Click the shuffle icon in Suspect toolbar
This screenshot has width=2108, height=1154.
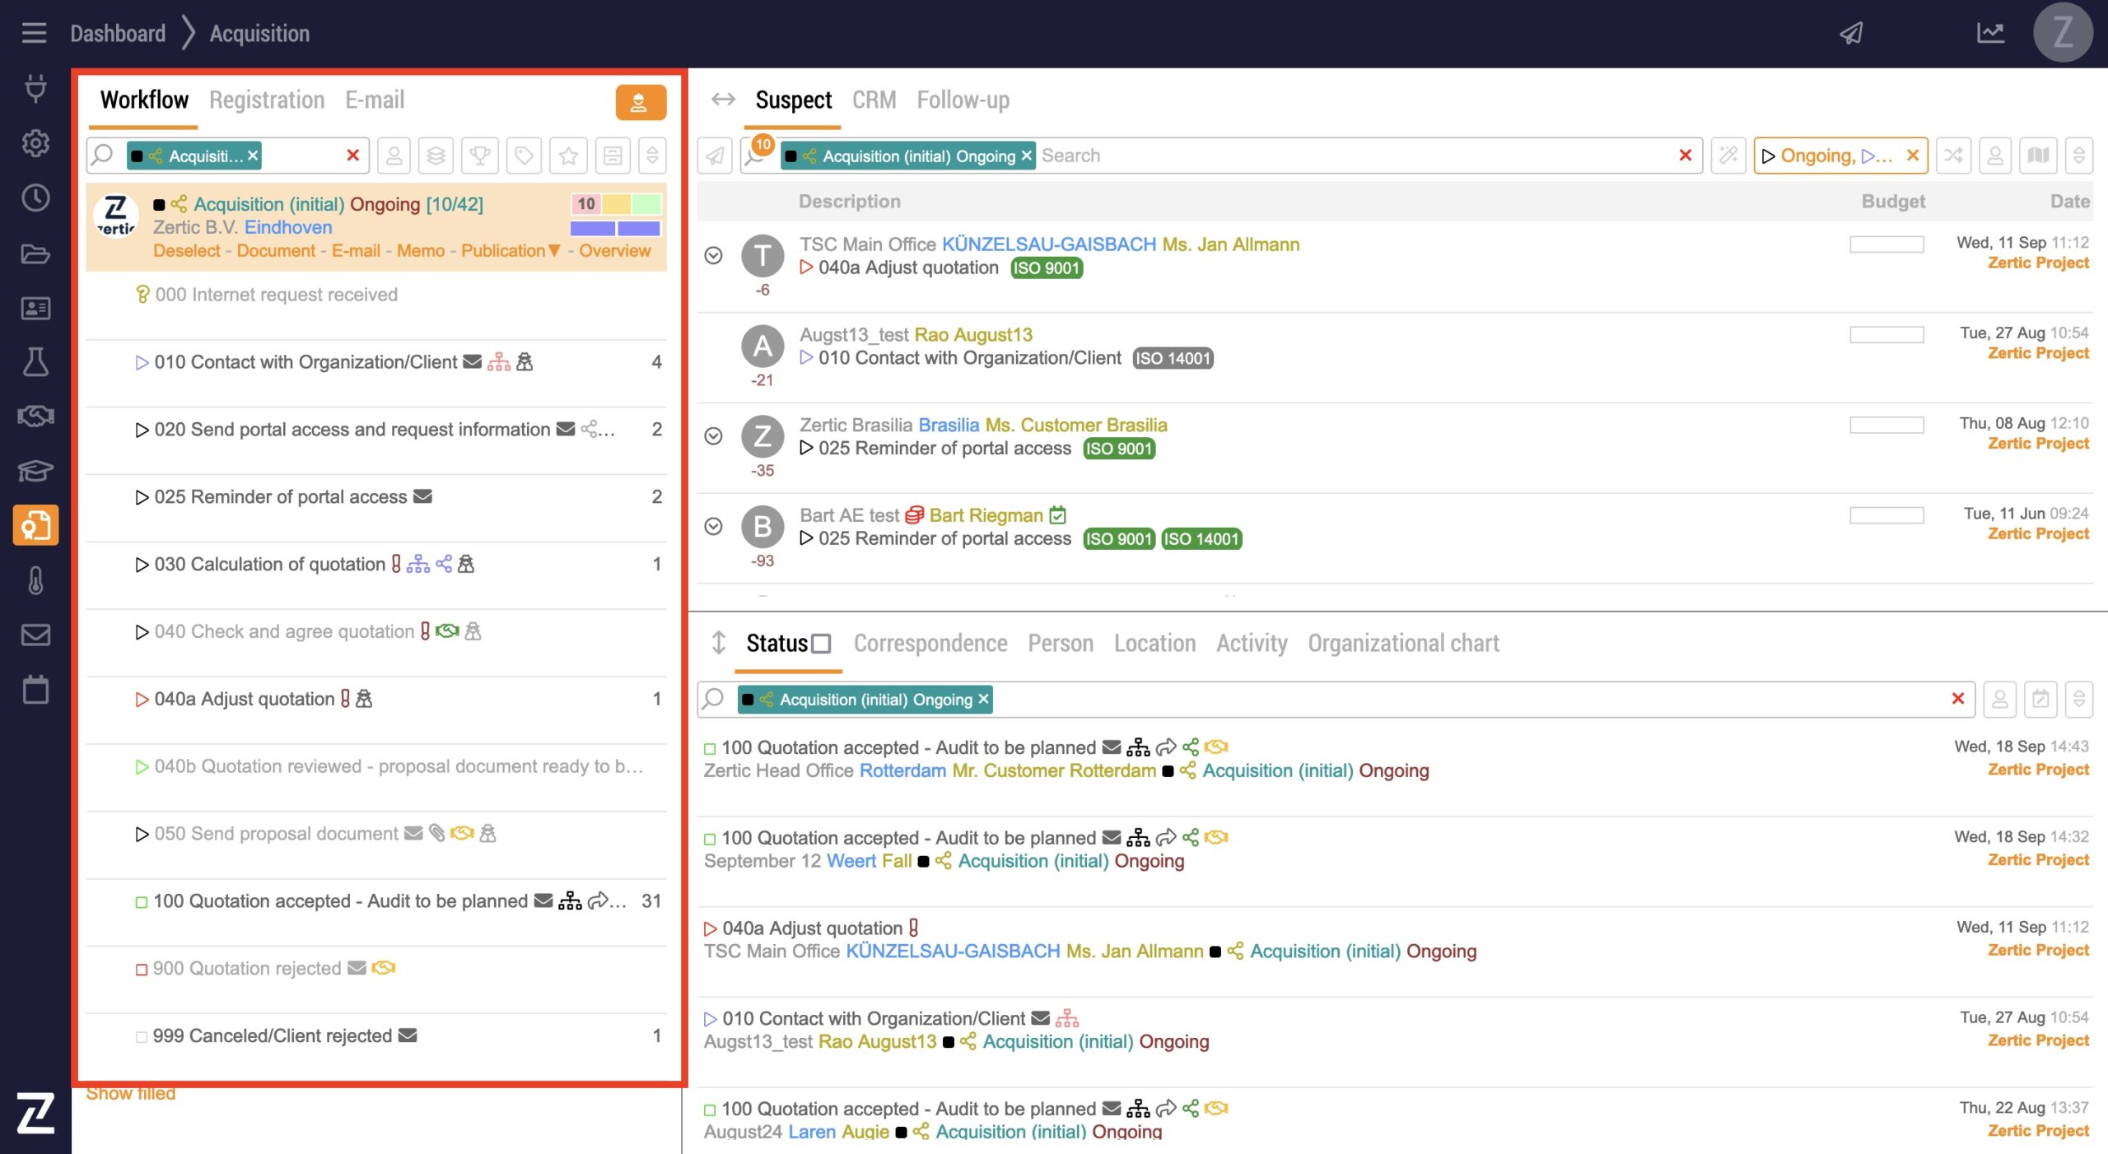coord(1953,156)
